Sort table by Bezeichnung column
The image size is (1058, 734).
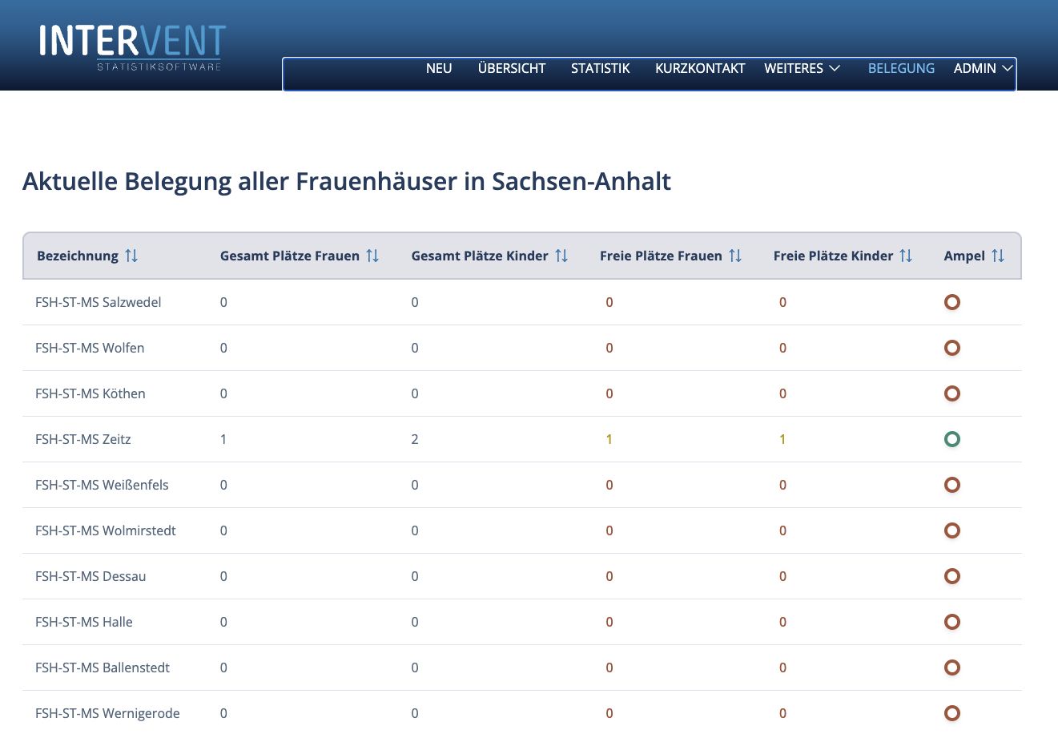coord(131,256)
